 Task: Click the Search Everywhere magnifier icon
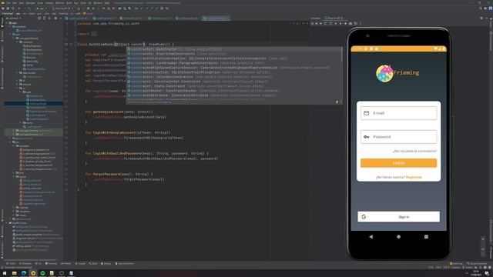(x=481, y=8)
